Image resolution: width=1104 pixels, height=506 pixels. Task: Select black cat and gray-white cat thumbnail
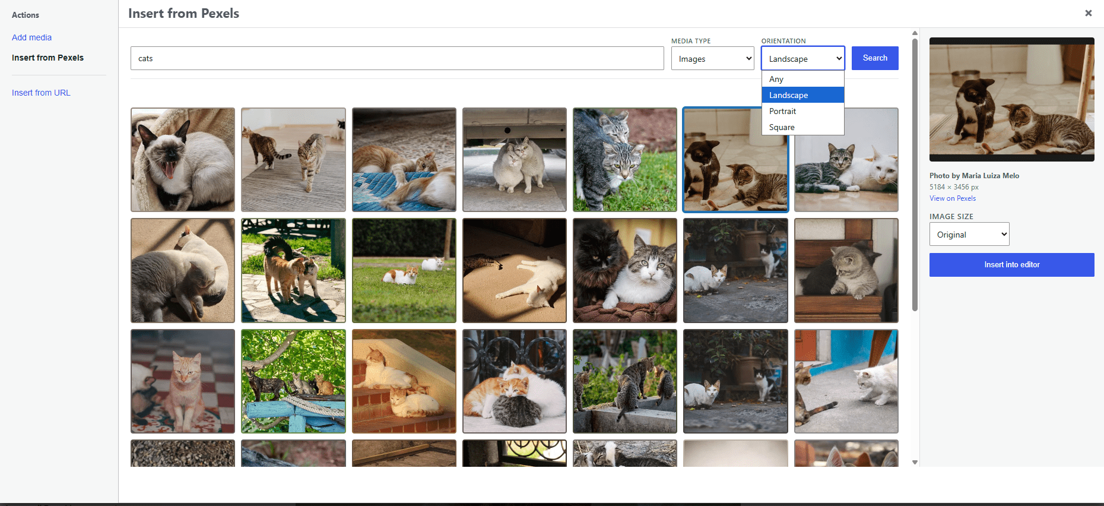coord(625,270)
